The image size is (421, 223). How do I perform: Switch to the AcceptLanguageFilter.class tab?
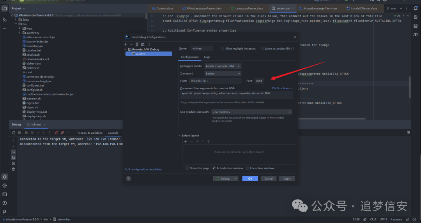(x=318, y=9)
